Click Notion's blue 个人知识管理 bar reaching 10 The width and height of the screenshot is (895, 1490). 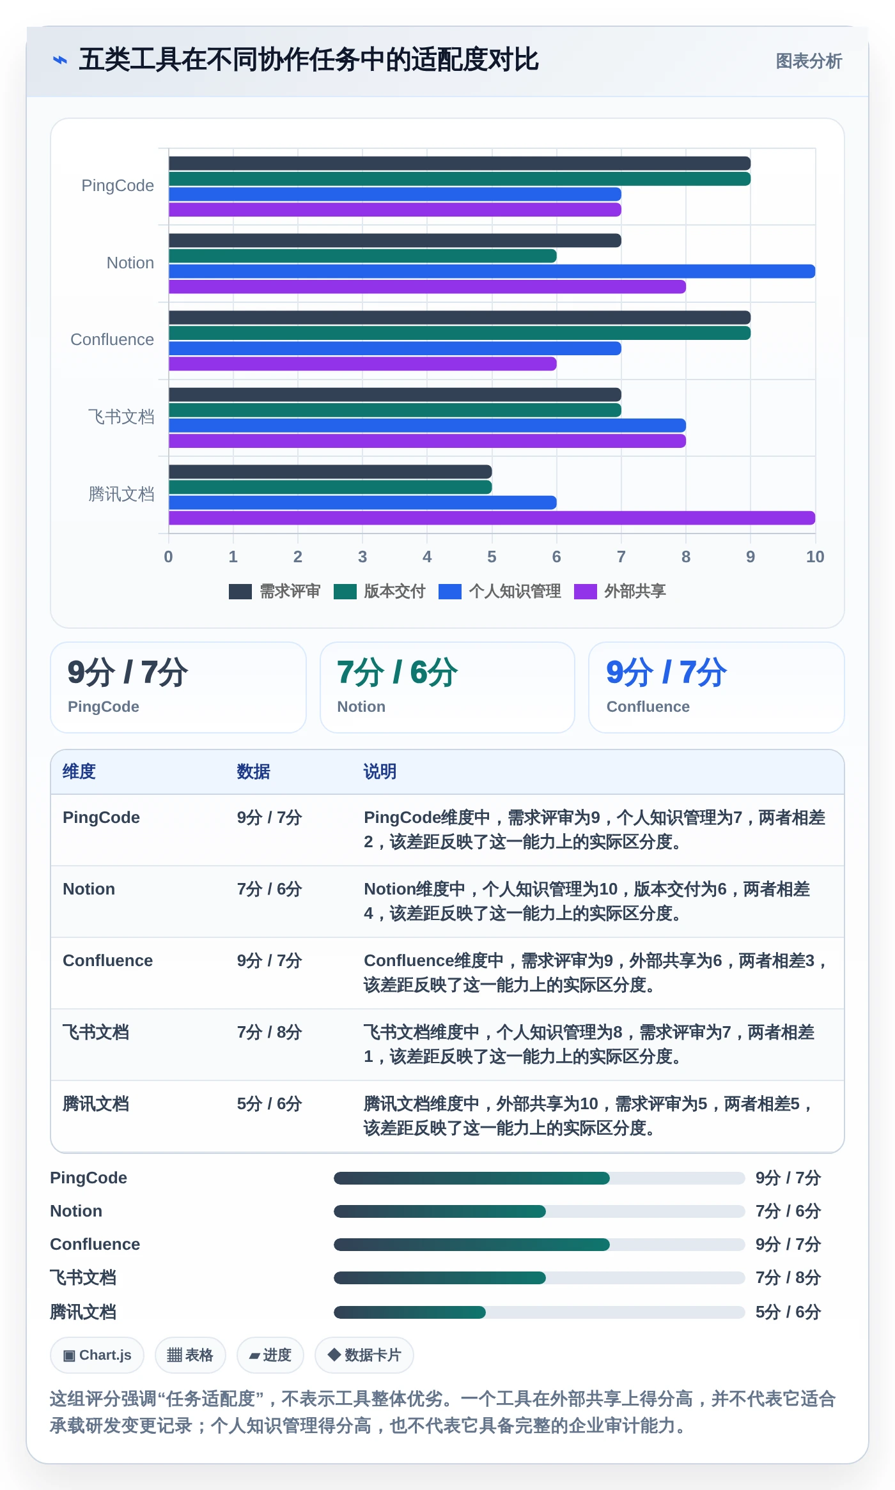tap(492, 272)
